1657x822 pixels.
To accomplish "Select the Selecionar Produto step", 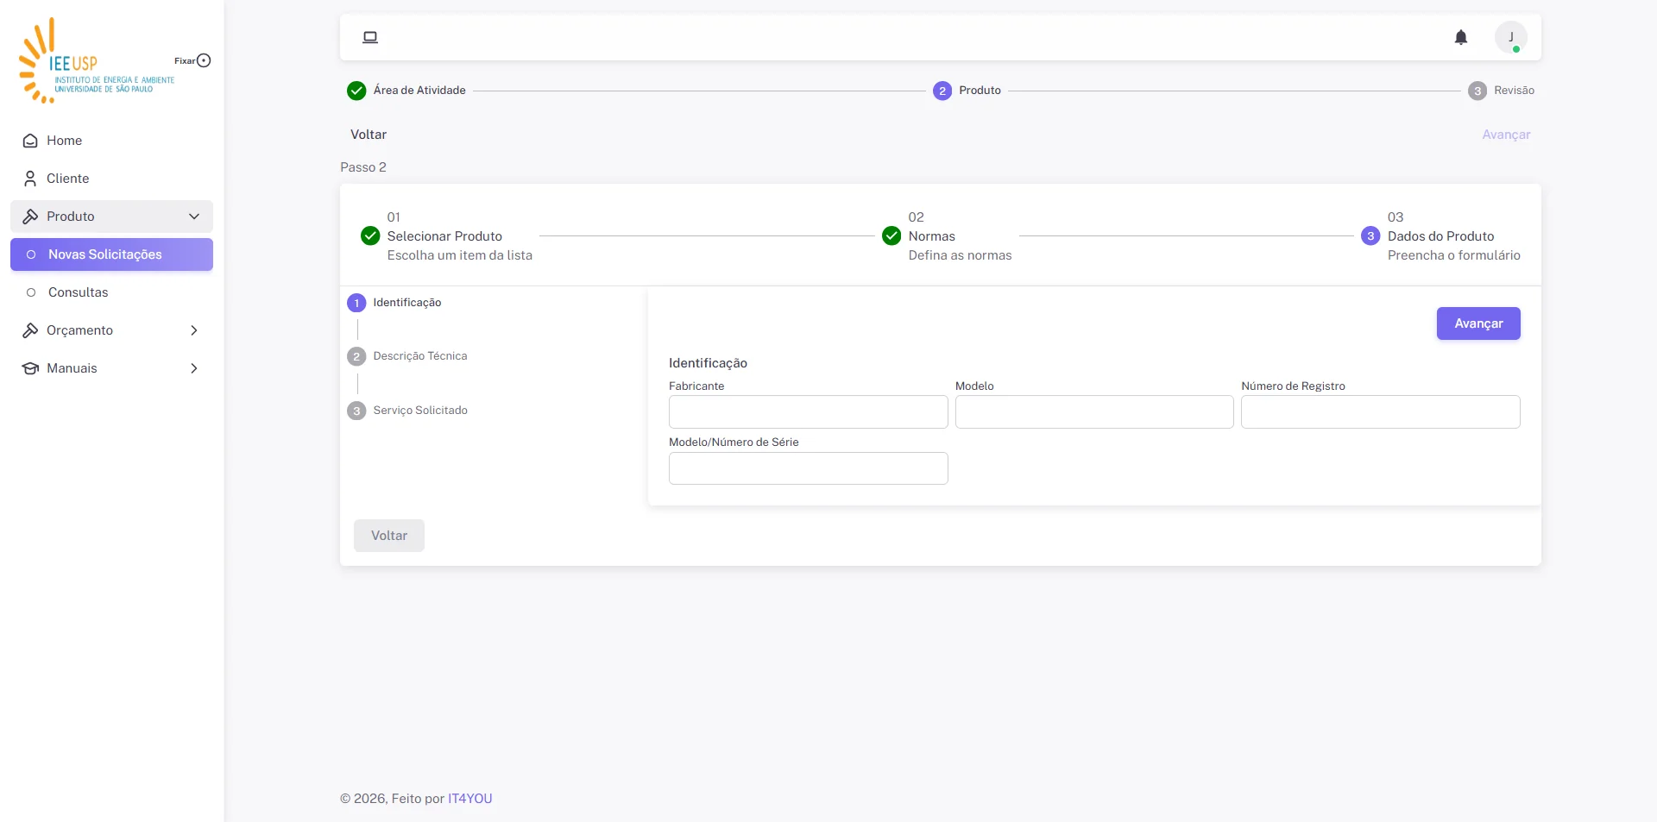I will pos(446,236).
